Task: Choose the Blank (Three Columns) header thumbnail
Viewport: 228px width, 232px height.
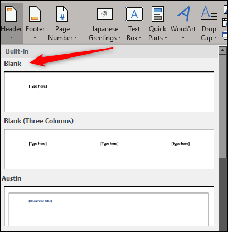Action: [109, 149]
